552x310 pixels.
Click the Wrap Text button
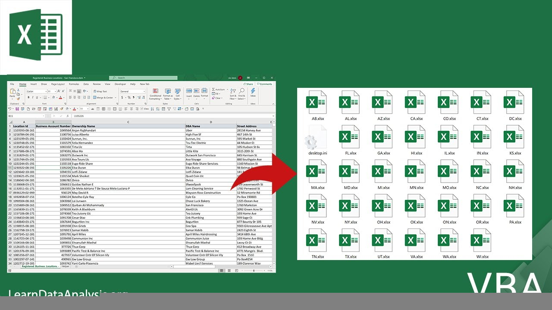pos(100,91)
